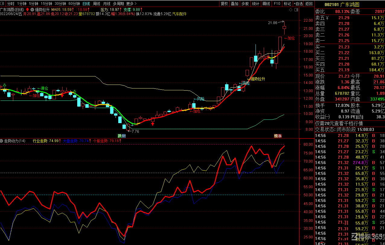Click the diamond icon at chart top-right
The height and width of the screenshot is (245, 385).
[291, 10]
